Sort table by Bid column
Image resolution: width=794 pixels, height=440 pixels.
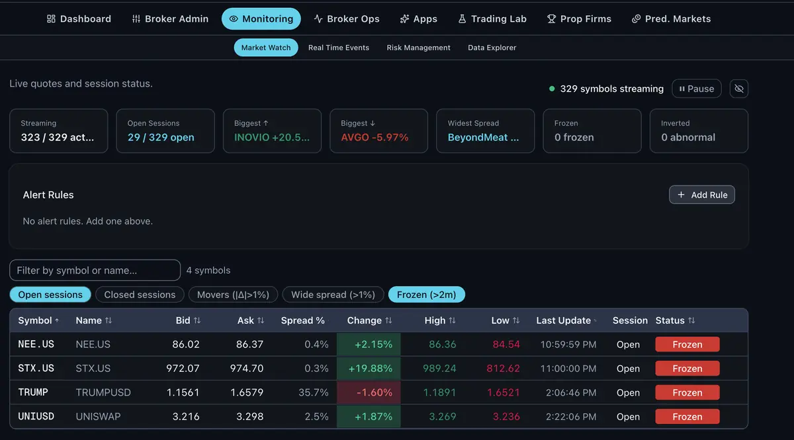click(x=188, y=320)
